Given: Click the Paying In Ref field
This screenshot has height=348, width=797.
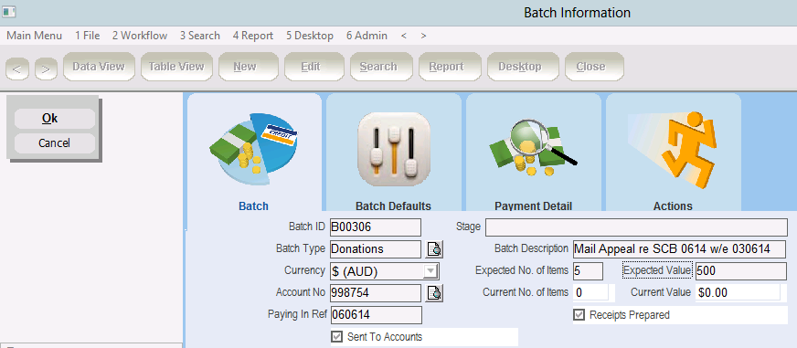Looking at the screenshot, I should click(377, 315).
